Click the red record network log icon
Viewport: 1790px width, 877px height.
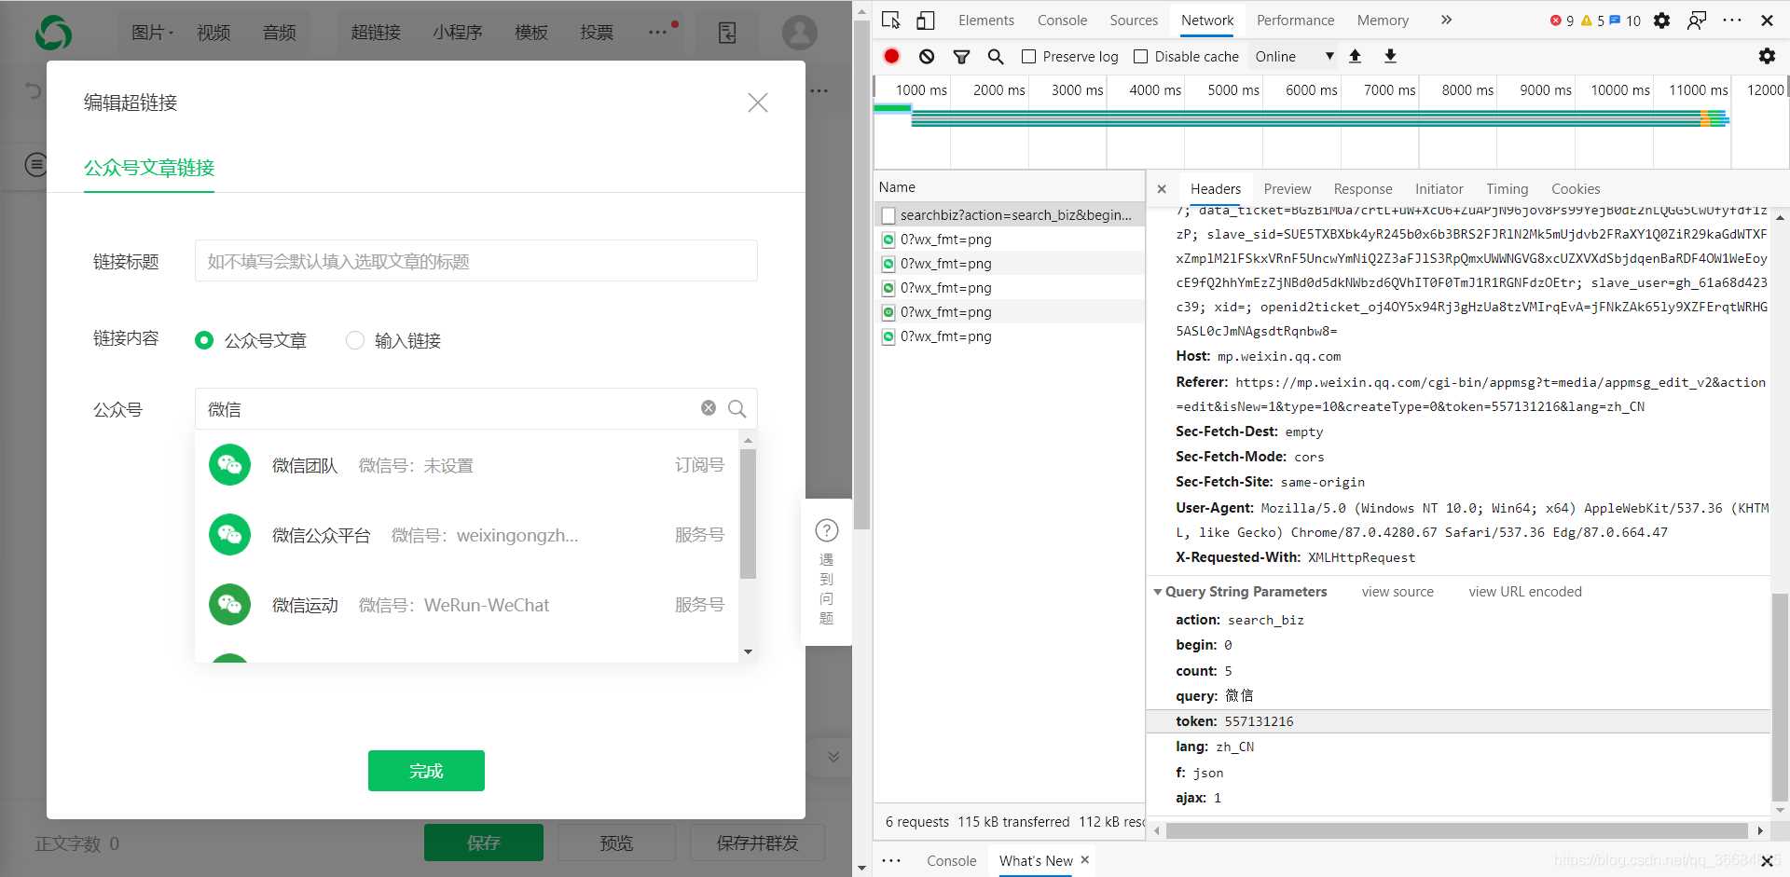tap(891, 57)
